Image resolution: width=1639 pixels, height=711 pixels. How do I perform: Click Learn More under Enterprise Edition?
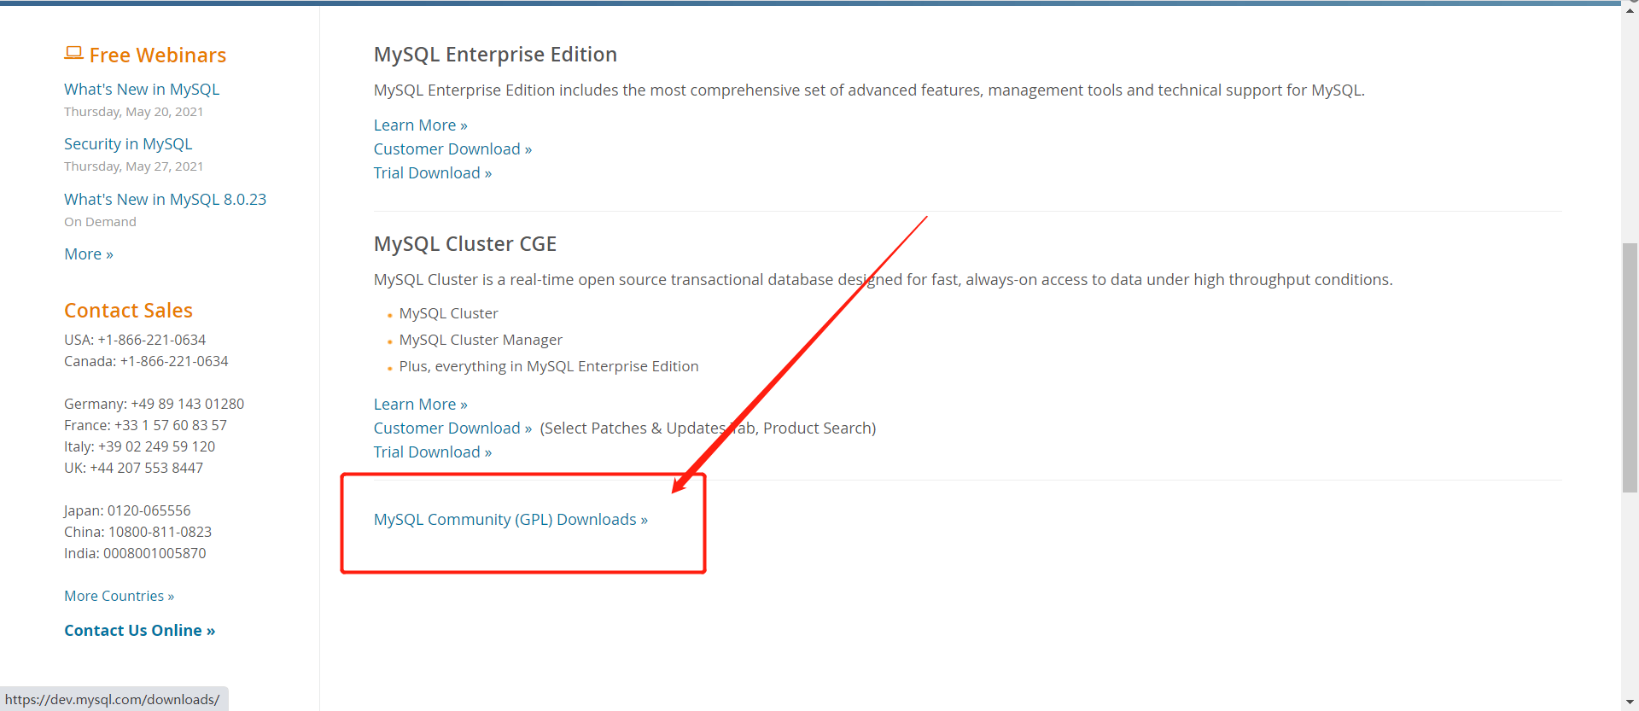click(421, 125)
